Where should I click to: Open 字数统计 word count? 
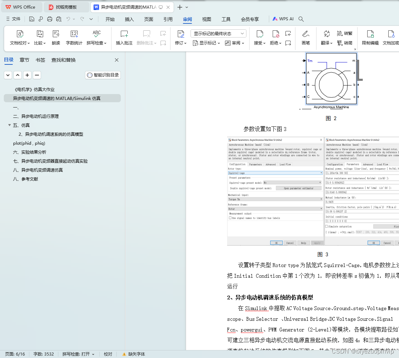(74, 38)
